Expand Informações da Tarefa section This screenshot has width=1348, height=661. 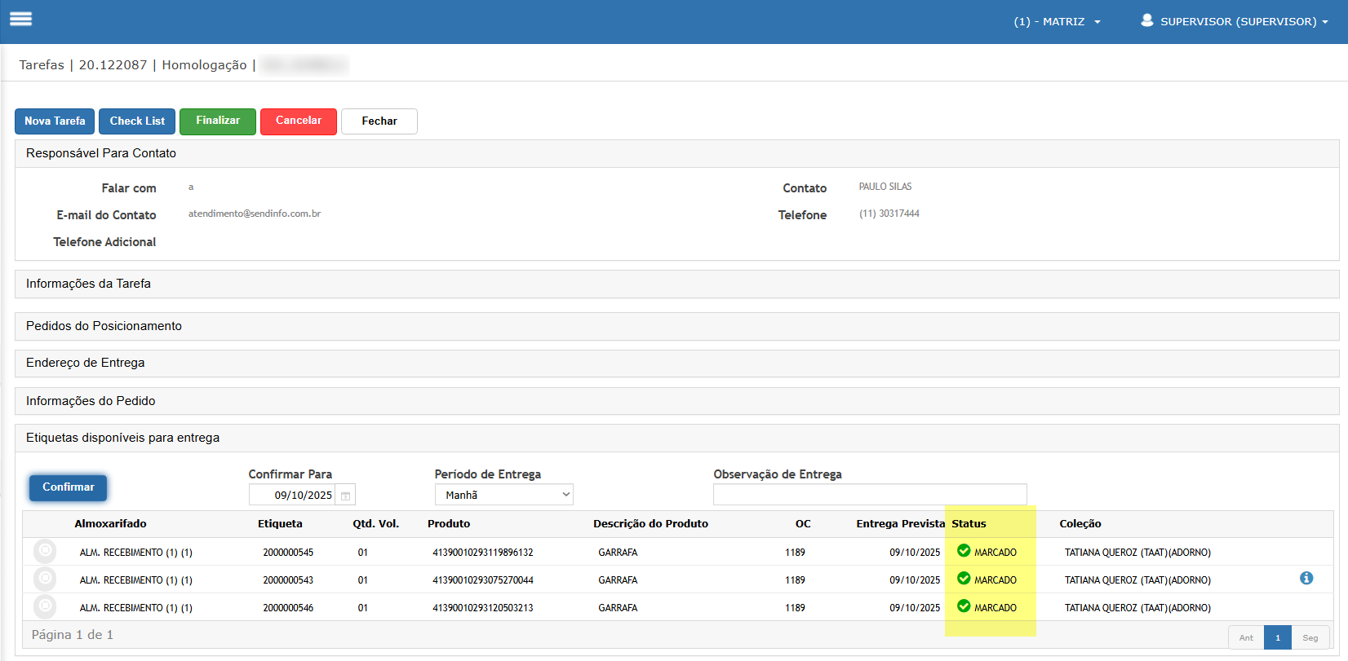[88, 284]
